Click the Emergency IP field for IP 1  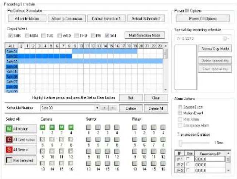(x=210, y=159)
